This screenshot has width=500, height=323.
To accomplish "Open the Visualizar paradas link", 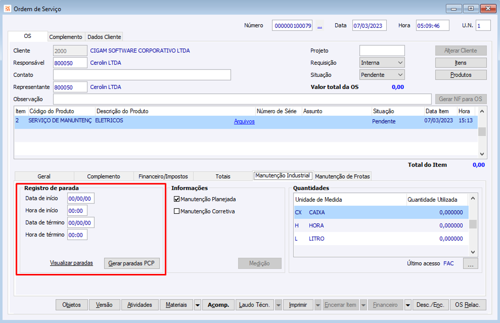I will point(71,263).
